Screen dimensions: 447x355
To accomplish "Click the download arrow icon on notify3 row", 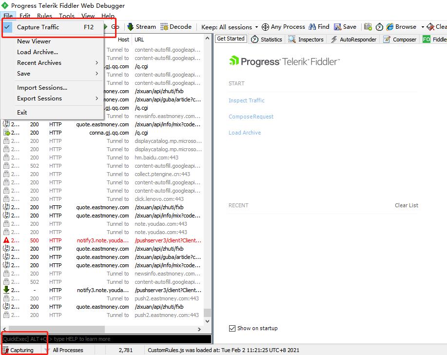I will click(x=6, y=290).
